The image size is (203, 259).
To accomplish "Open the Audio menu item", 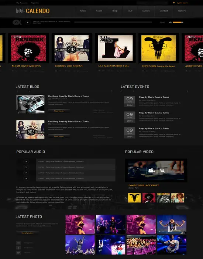I will pyautogui.click(x=99, y=11).
